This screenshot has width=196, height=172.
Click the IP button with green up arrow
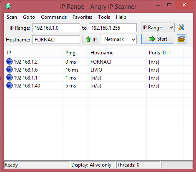point(91,39)
